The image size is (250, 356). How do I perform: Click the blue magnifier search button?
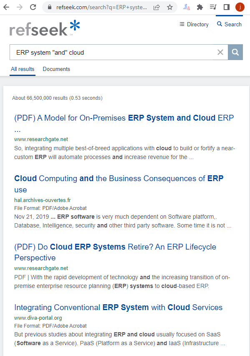[x=235, y=52]
